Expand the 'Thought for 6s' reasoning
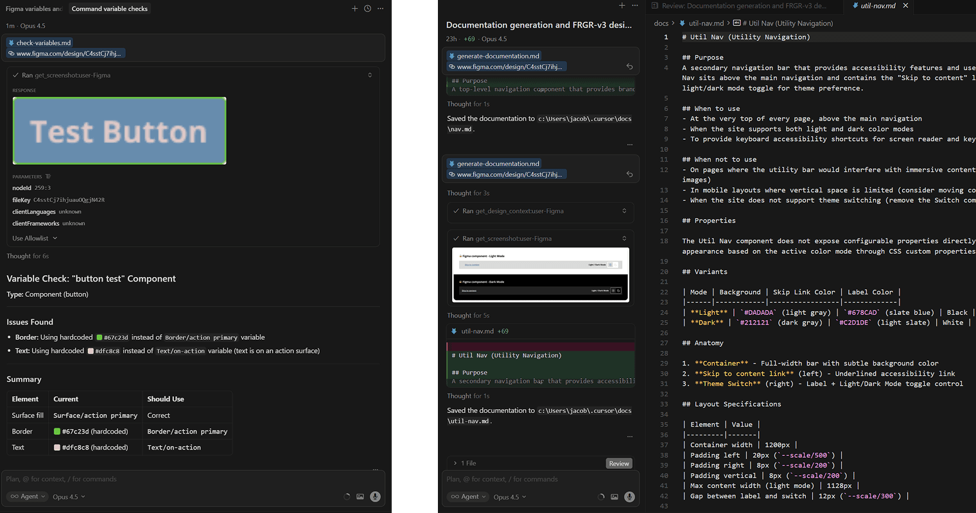Viewport: 976px width, 513px height. click(x=28, y=256)
